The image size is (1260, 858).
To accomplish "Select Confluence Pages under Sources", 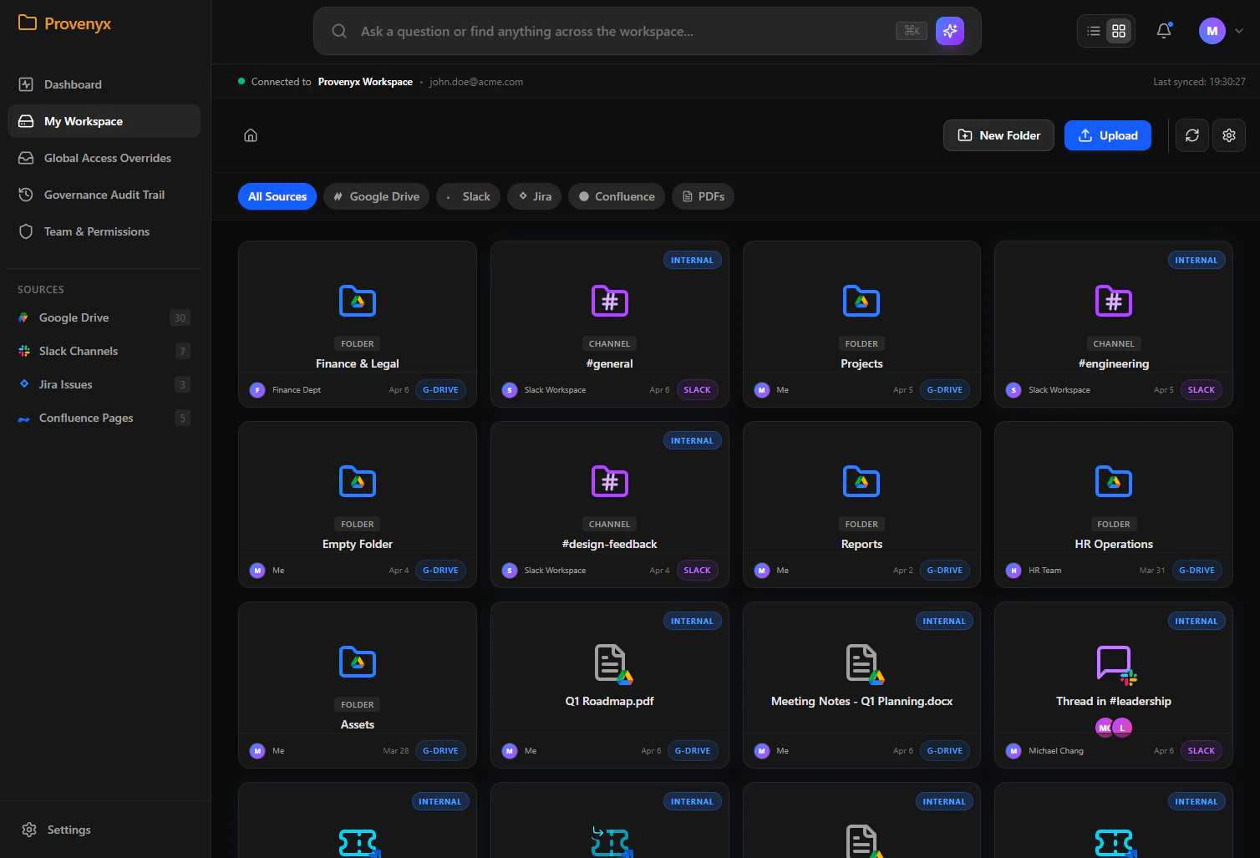I will (x=104, y=418).
